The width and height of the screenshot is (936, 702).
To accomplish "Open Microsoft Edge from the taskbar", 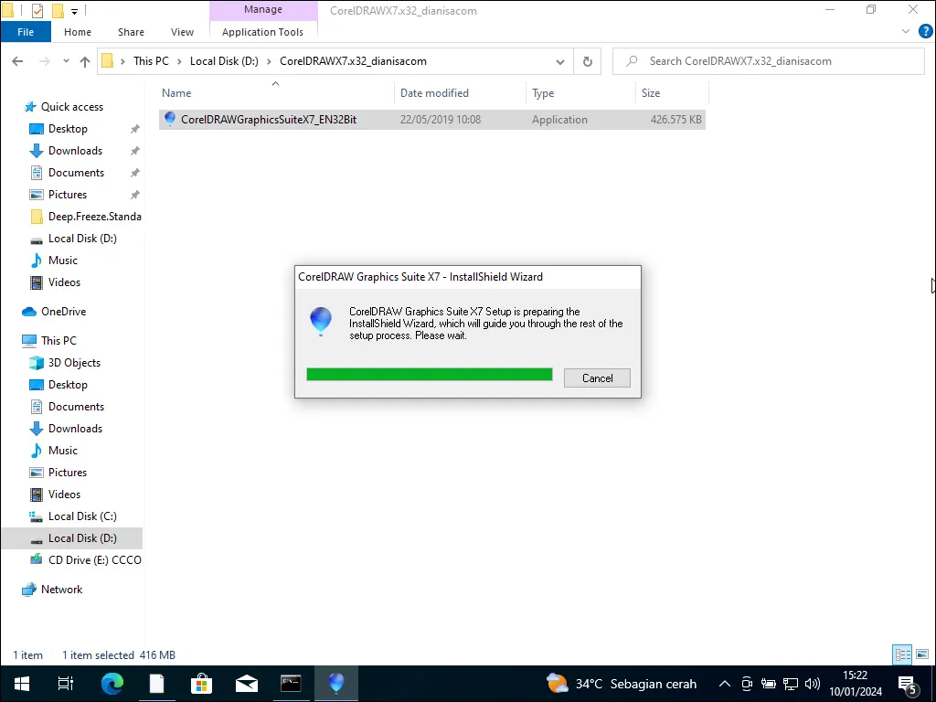I will [x=112, y=683].
